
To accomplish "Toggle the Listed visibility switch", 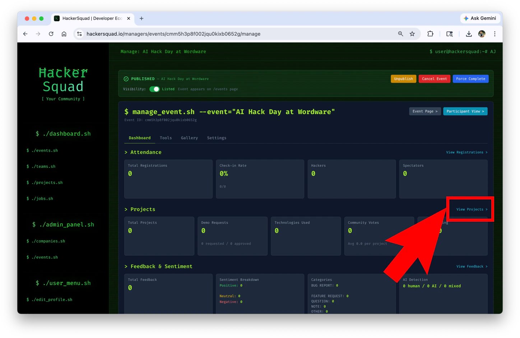I will coord(154,89).
